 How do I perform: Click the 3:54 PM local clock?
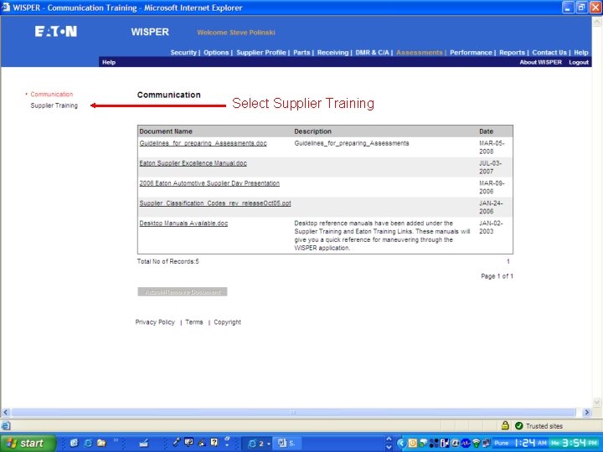pyautogui.click(x=574, y=443)
